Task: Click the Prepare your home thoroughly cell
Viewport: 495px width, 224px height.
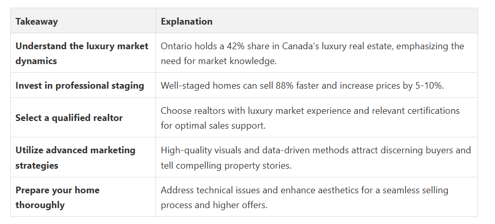Action: [83, 197]
